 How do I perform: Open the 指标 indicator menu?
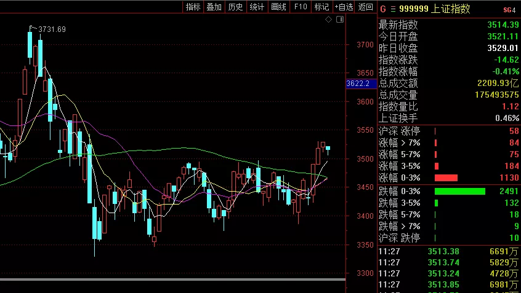[x=193, y=7]
